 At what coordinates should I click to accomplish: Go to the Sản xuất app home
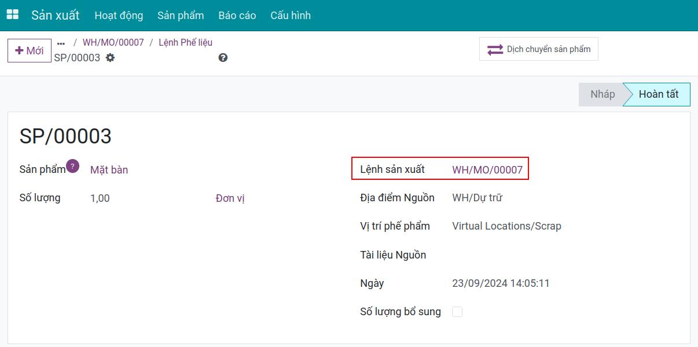point(56,16)
